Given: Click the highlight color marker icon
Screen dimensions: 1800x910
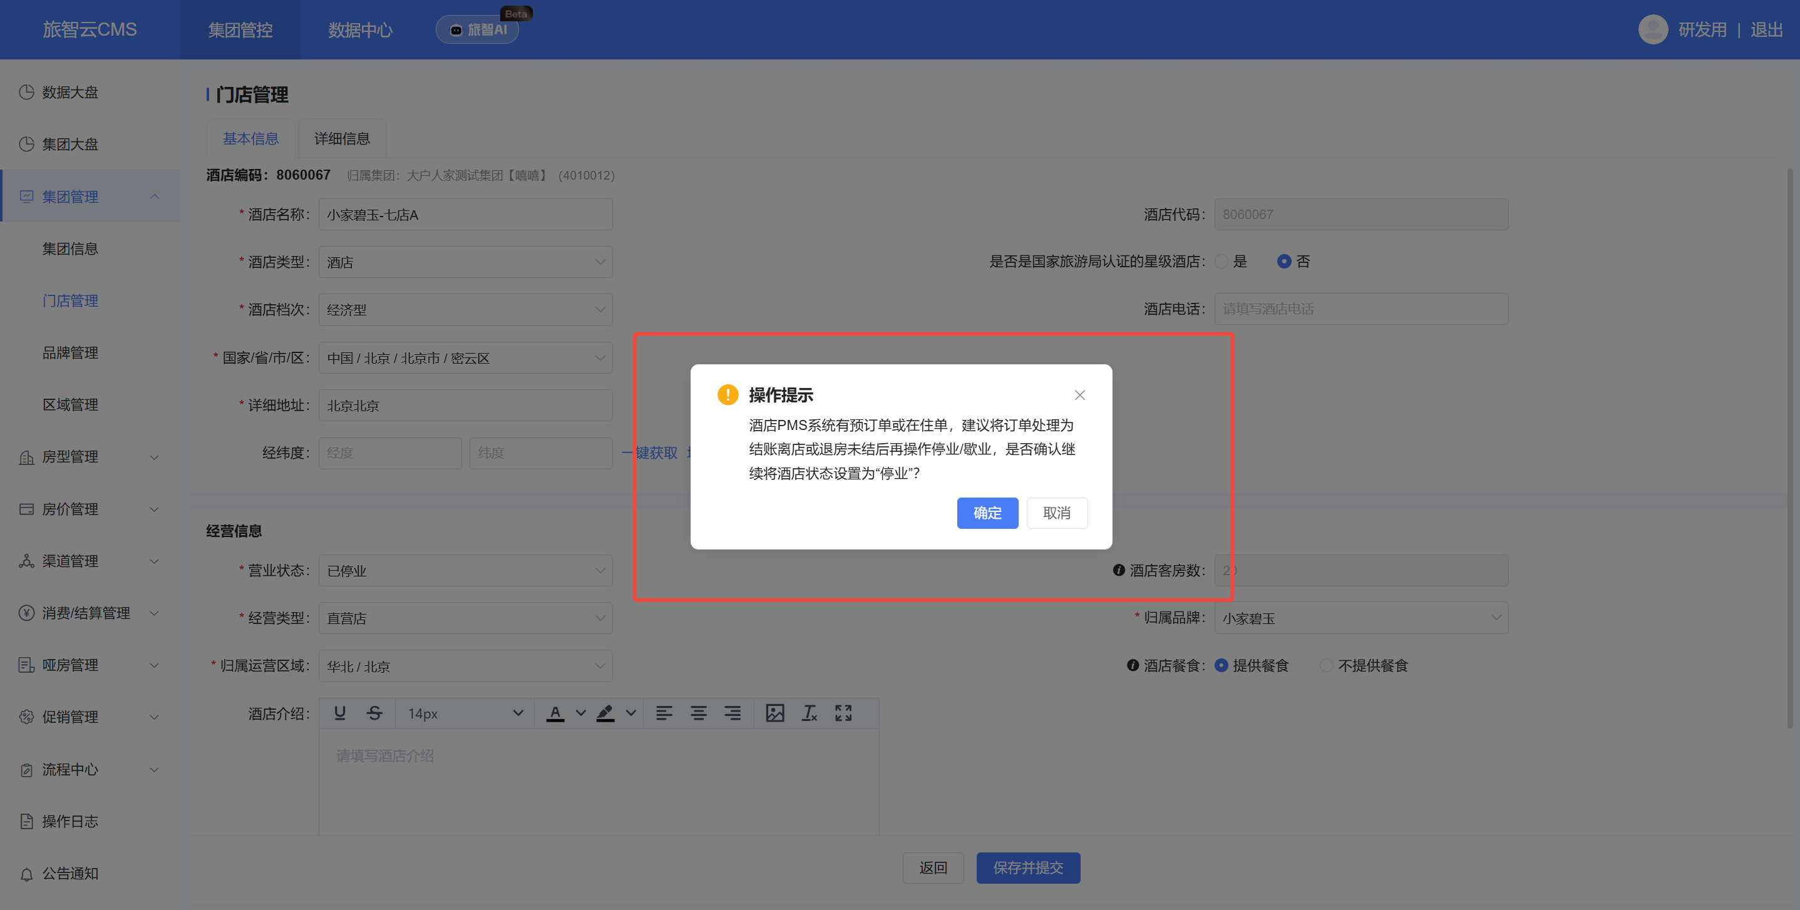Looking at the screenshot, I should coord(605,713).
